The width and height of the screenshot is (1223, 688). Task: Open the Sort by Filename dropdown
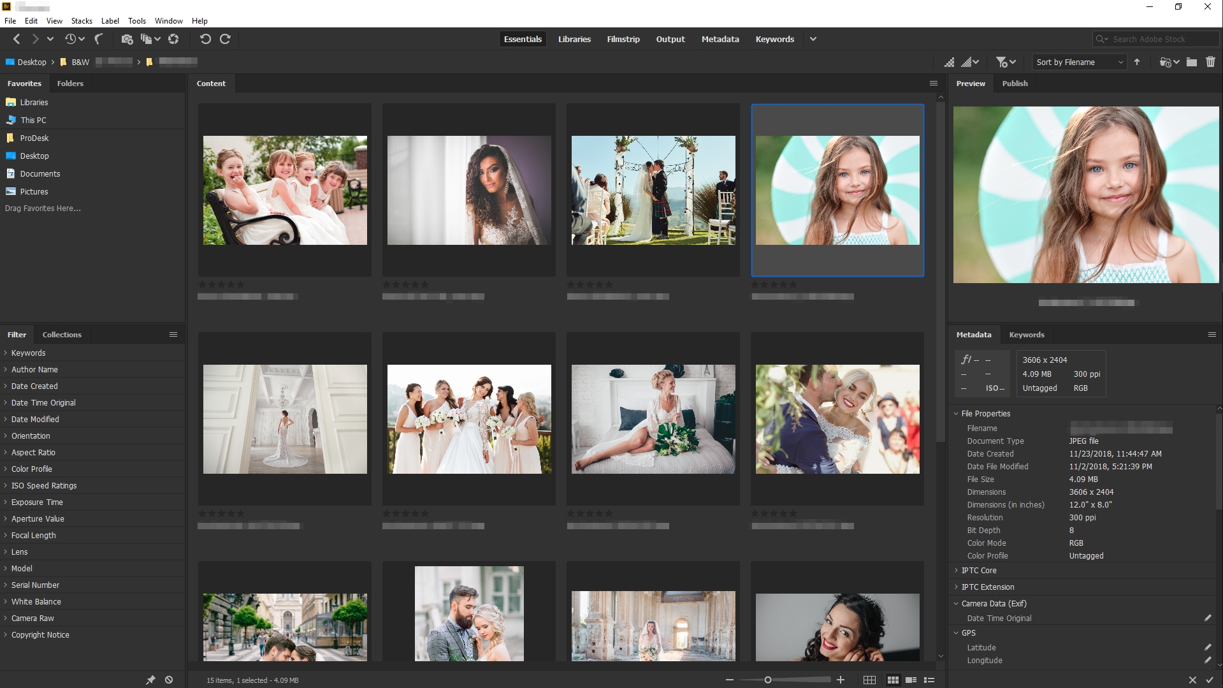point(1079,62)
